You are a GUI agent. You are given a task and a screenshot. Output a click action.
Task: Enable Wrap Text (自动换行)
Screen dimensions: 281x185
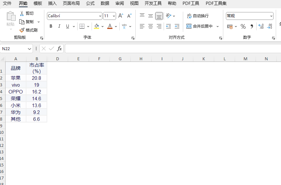click(x=198, y=16)
